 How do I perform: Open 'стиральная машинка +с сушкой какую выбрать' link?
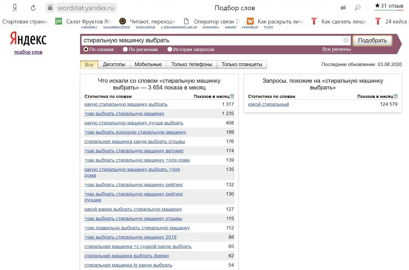pos(138,246)
